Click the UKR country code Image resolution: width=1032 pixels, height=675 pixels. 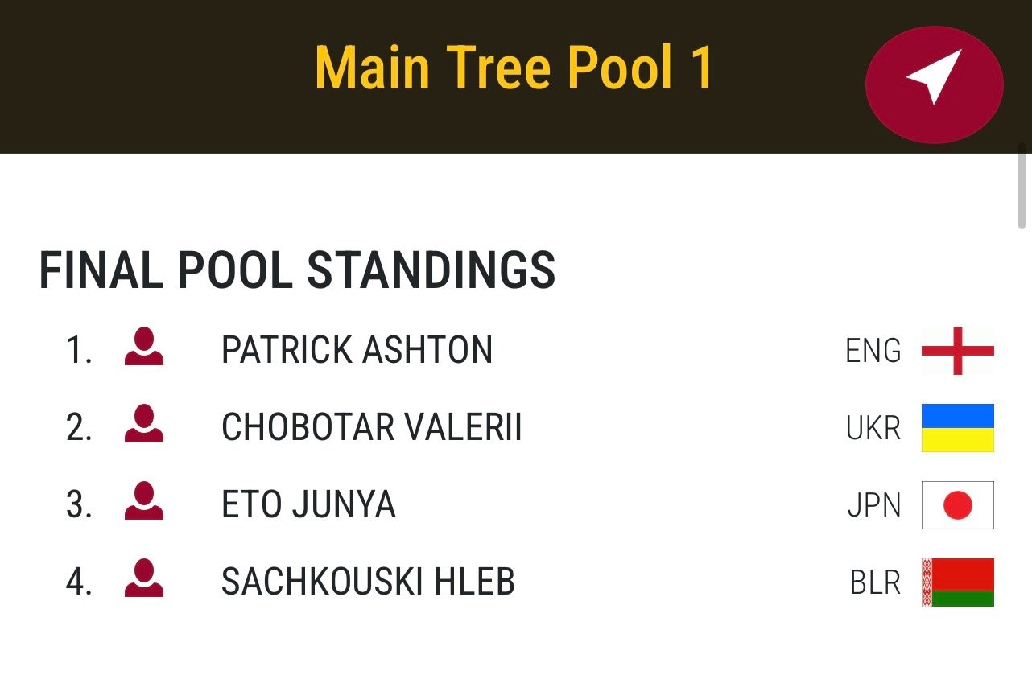pos(873,428)
